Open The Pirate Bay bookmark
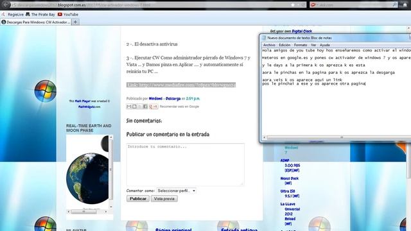 pyautogui.click(x=40, y=14)
